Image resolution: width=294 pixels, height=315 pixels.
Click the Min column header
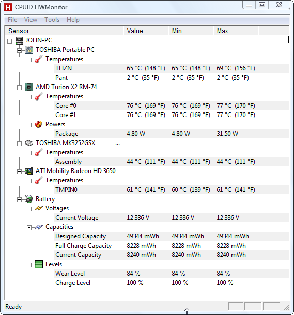(191, 31)
